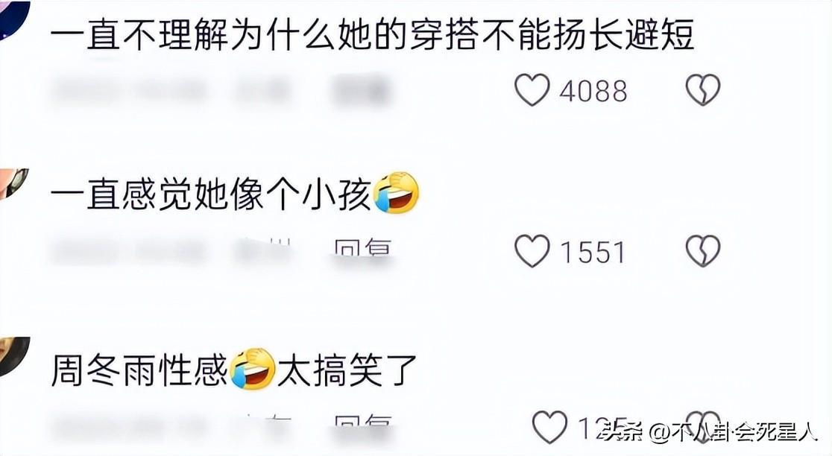
Task: Click 回复 under the 太搞笑了 comment
Action: 363,425
